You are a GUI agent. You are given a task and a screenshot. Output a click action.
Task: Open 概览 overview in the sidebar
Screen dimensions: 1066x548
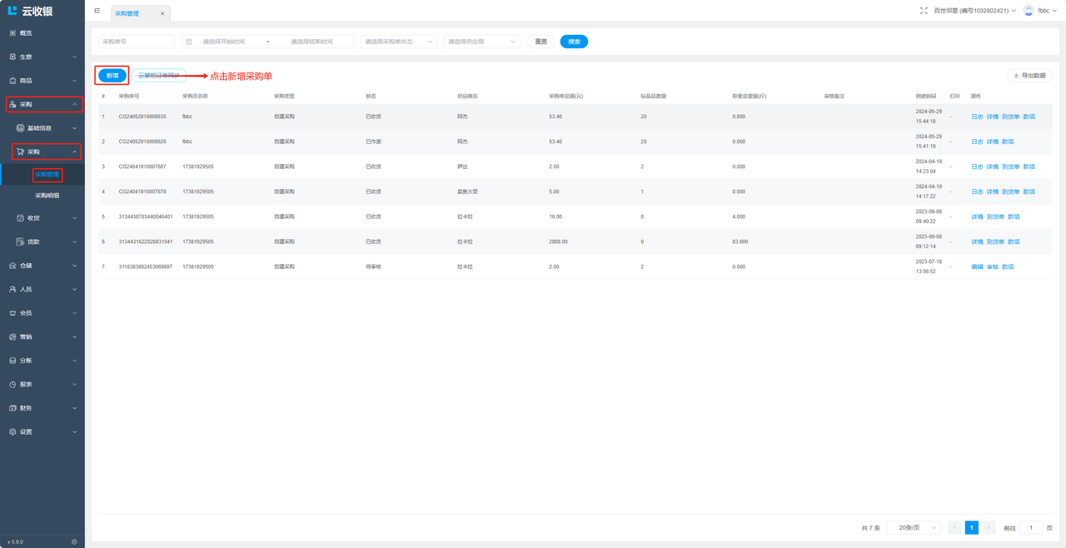[26, 33]
